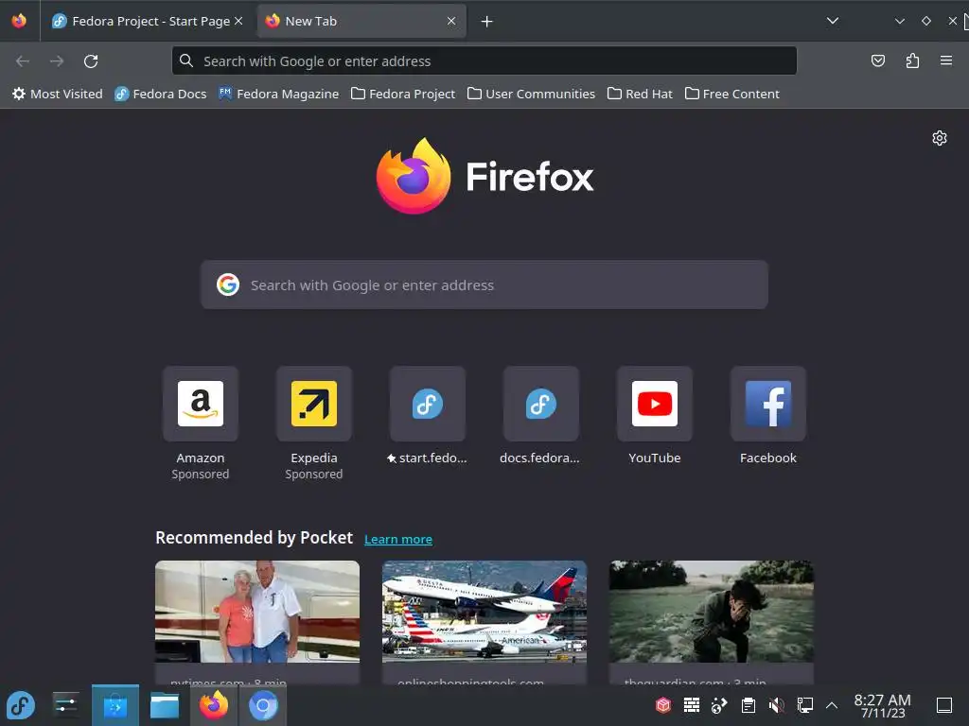Click the firewall tray icon

click(692, 705)
